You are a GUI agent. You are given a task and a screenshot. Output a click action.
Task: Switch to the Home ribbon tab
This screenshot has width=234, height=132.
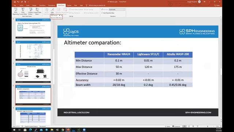pyautogui.click(x=21, y=5)
